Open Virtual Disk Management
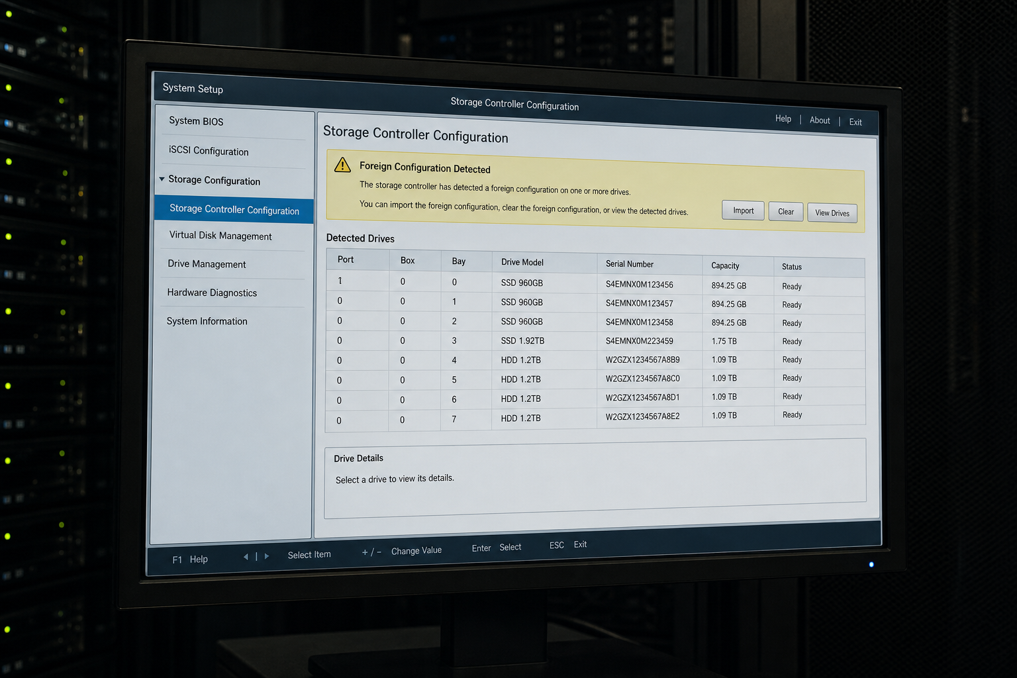The width and height of the screenshot is (1017, 678). click(x=220, y=236)
